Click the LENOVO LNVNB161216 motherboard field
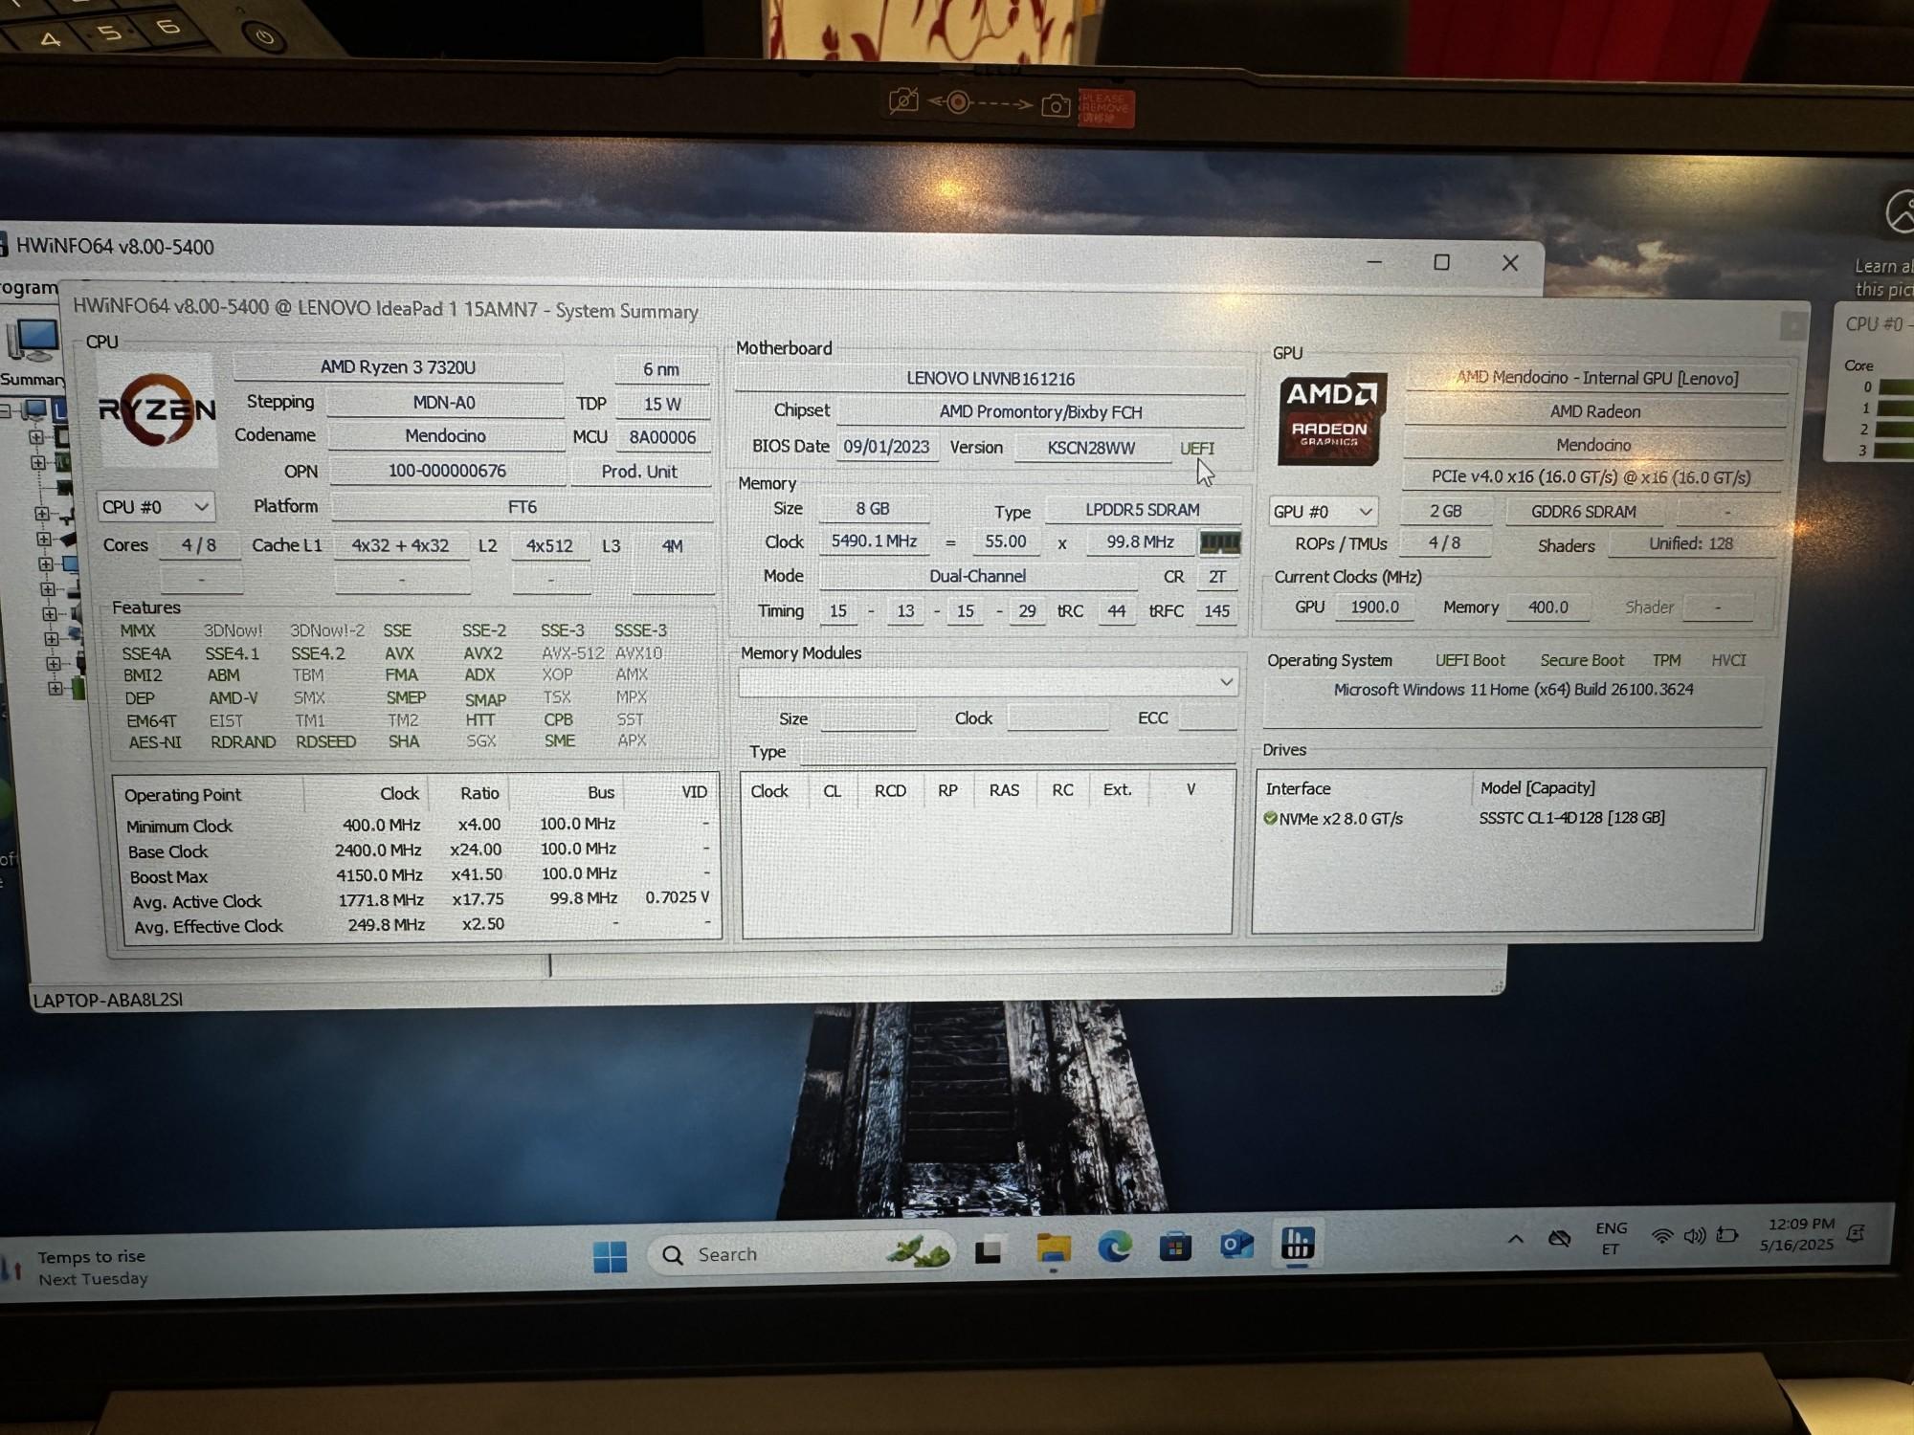The width and height of the screenshot is (1914, 1435). [x=990, y=379]
